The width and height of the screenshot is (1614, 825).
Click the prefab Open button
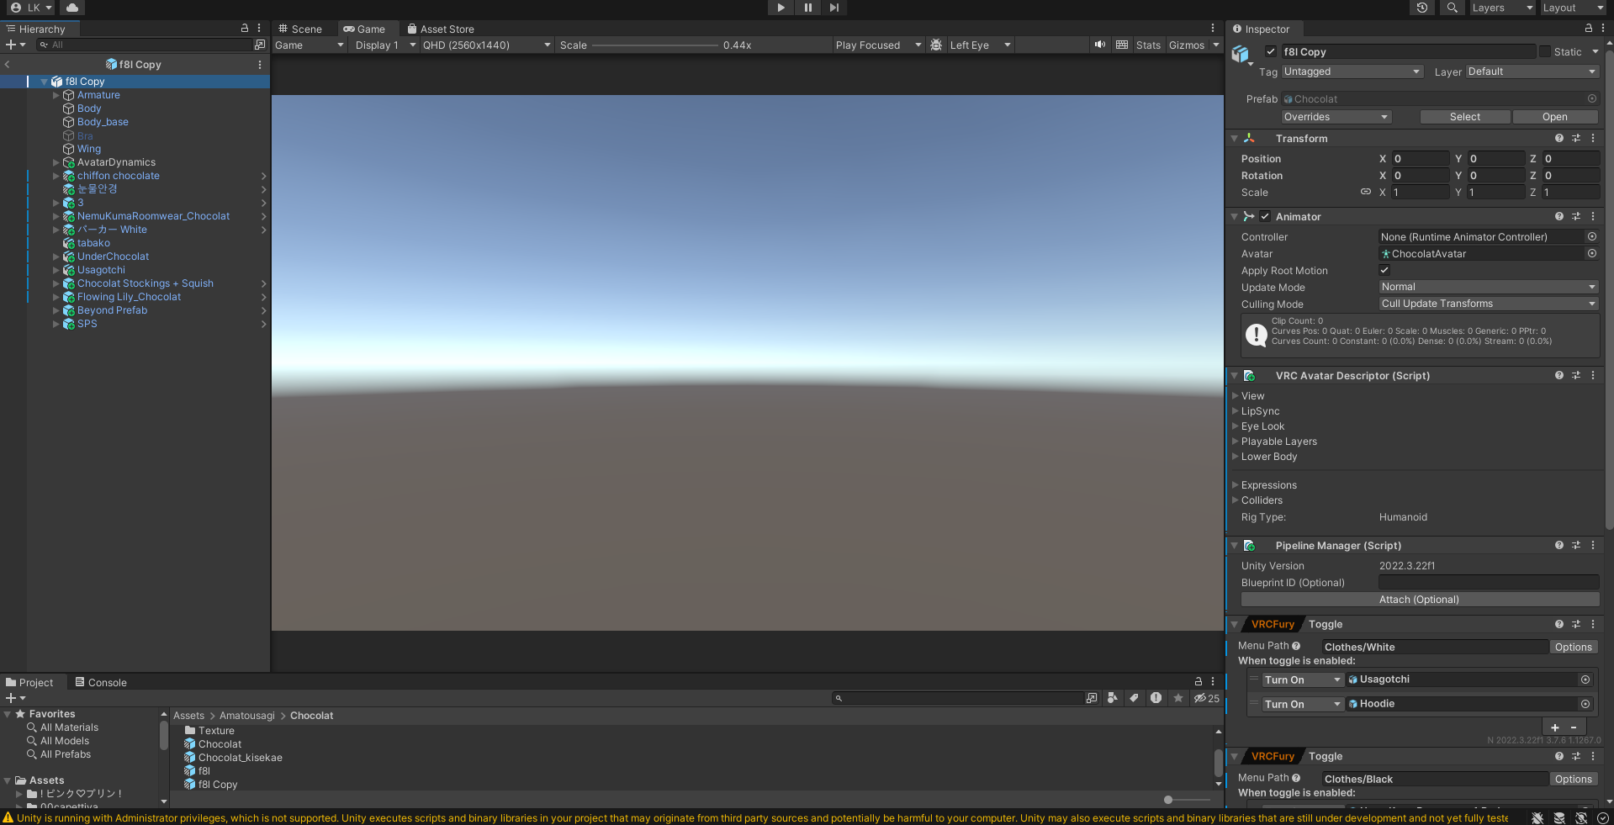tap(1555, 117)
